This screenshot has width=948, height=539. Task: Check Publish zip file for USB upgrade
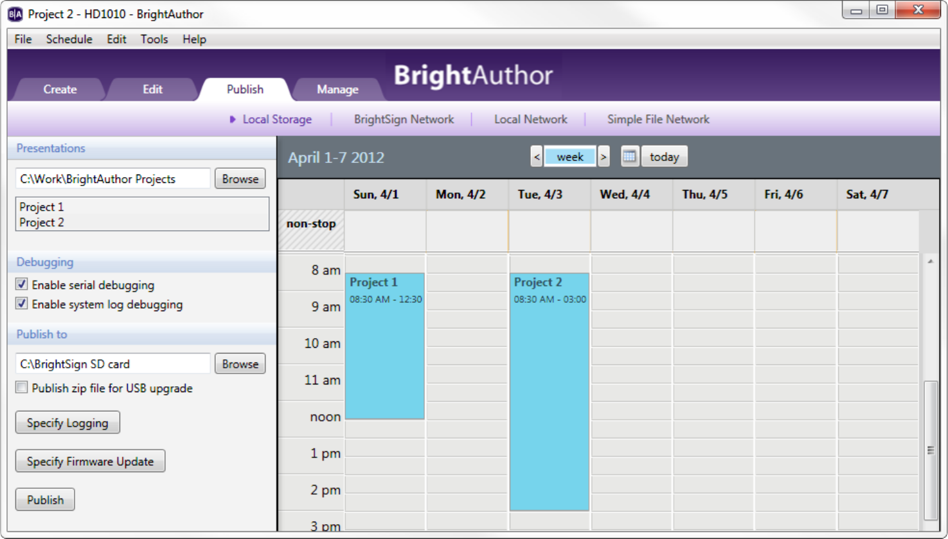22,388
